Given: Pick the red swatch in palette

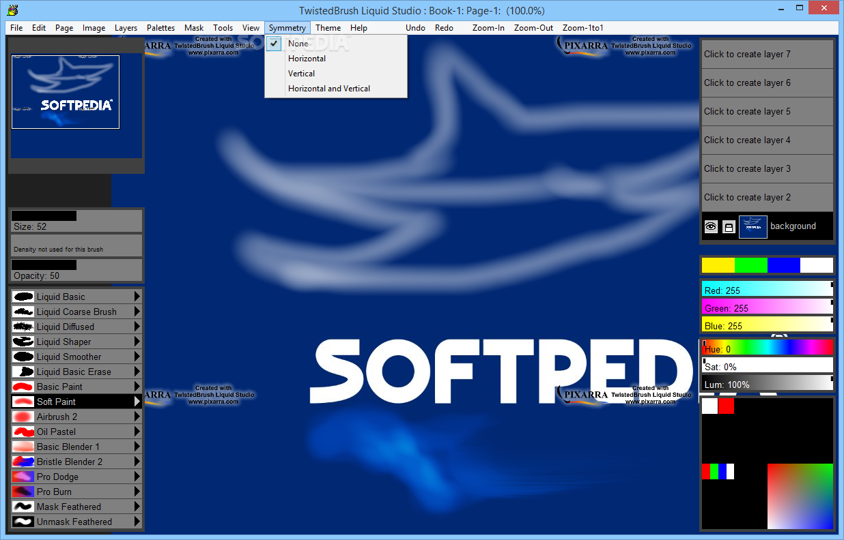Looking at the screenshot, I should point(726,406).
